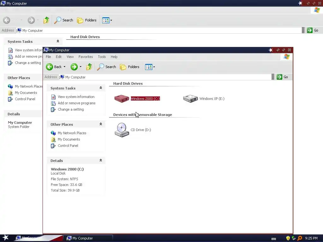Click the yellow security shield tray icon

[x=288, y=238]
